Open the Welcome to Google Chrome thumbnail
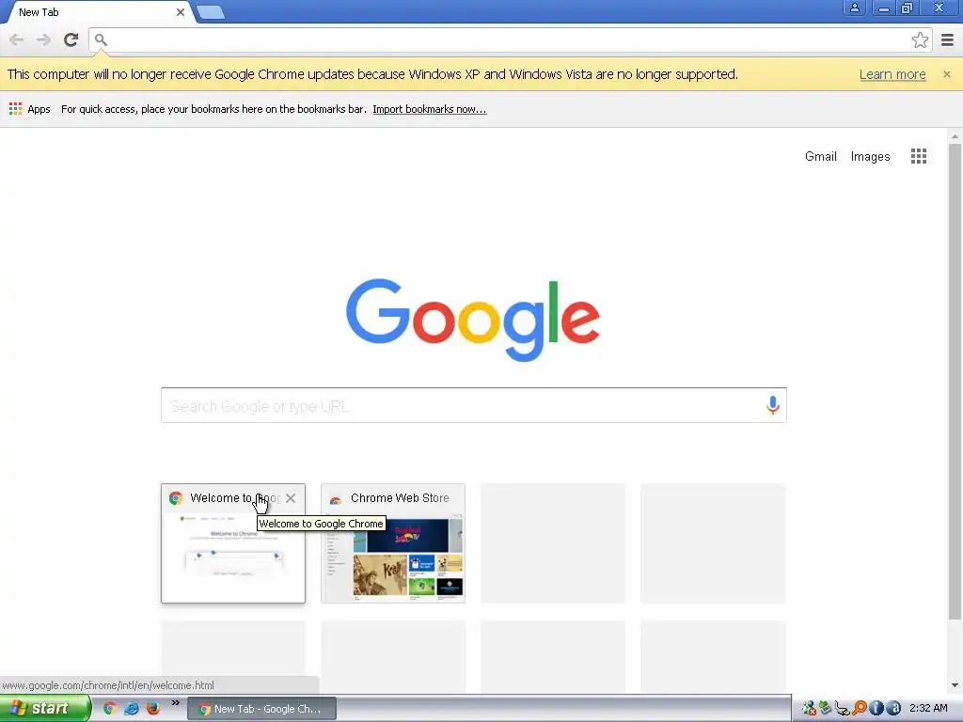This screenshot has width=963, height=722. pos(233,543)
